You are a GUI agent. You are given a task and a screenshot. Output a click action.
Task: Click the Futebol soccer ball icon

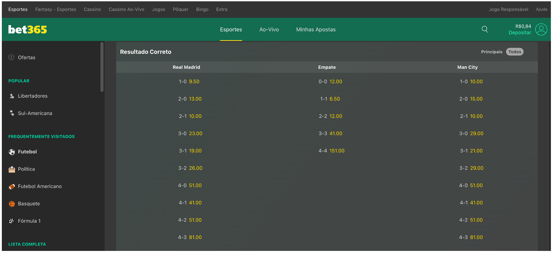click(x=12, y=152)
